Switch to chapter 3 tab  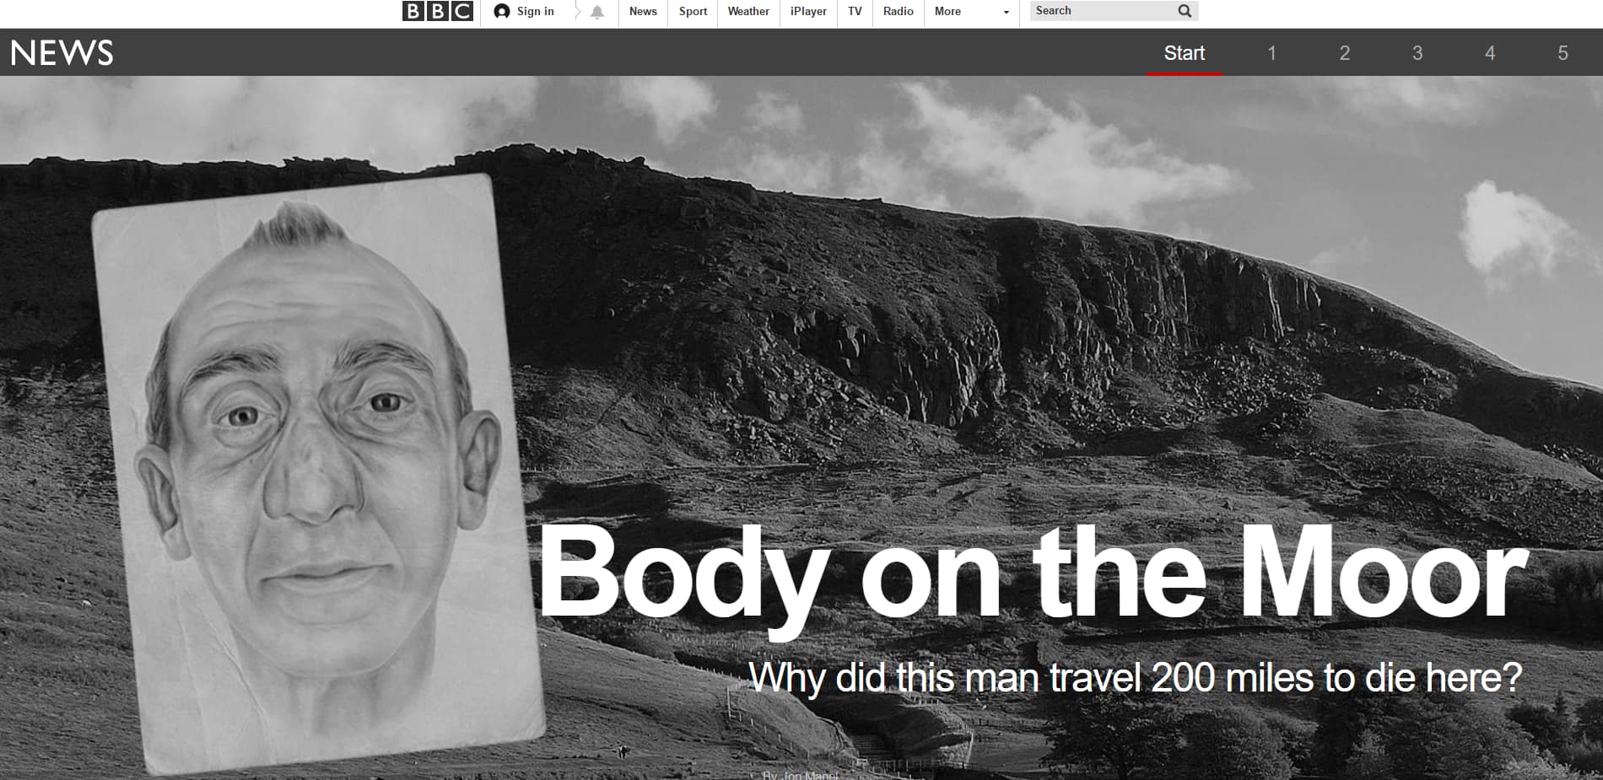pyautogui.click(x=1417, y=53)
